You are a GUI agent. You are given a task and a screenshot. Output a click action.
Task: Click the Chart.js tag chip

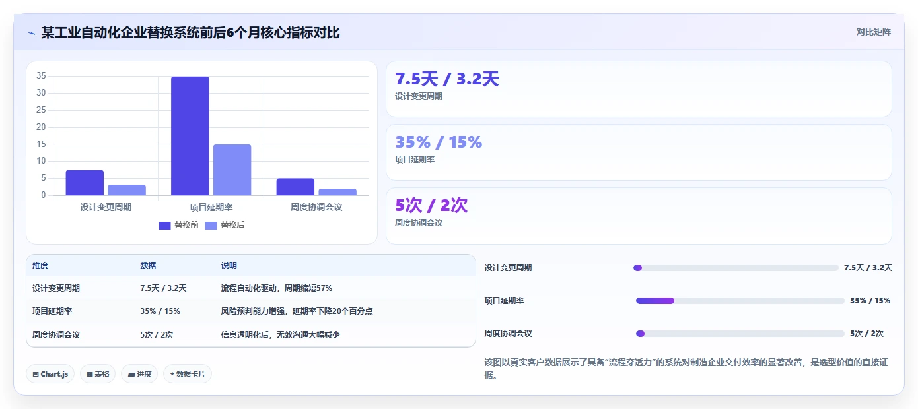point(50,374)
